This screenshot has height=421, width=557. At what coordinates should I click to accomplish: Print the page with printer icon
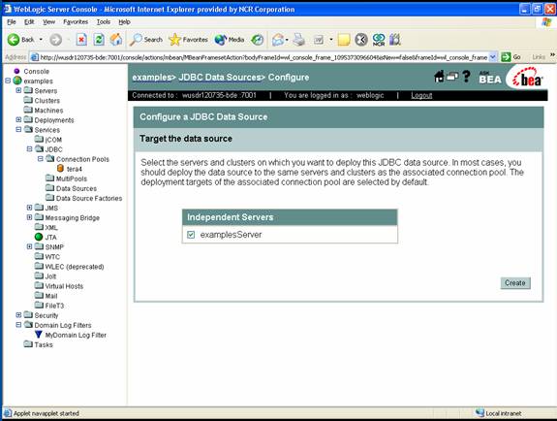[x=298, y=40]
